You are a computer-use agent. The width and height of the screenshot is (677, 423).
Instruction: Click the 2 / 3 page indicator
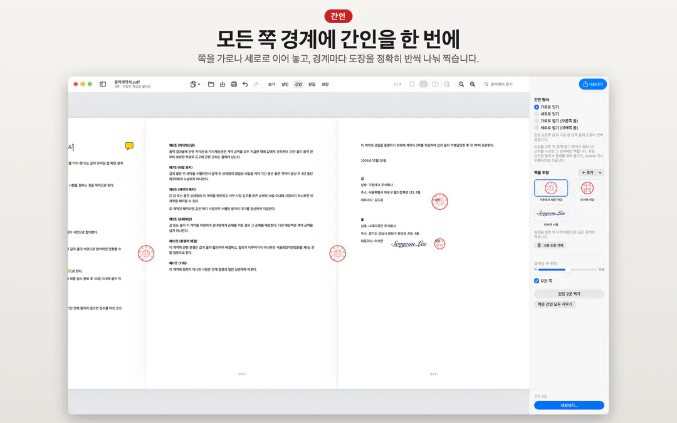pyautogui.click(x=397, y=84)
